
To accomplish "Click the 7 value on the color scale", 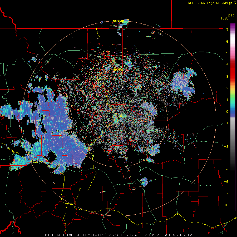I will point(227,29).
